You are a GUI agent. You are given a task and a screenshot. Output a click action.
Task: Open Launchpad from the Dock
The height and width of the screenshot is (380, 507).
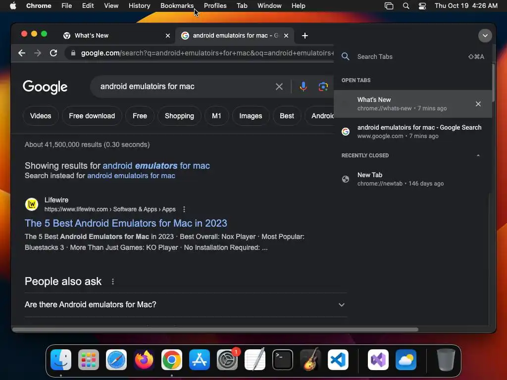pos(89,360)
